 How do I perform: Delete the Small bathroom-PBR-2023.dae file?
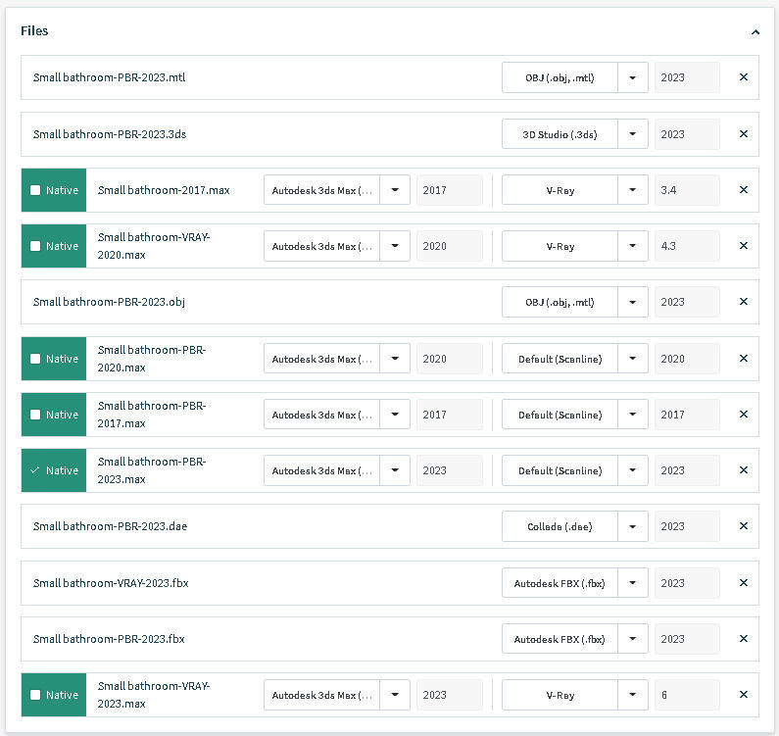click(743, 526)
